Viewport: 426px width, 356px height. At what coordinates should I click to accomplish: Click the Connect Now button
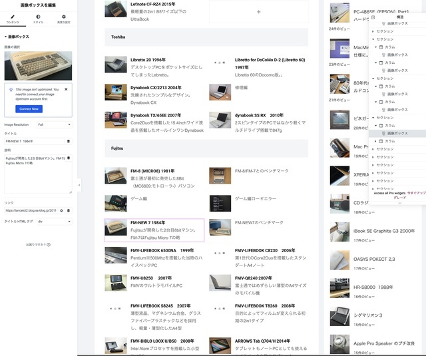click(29, 109)
